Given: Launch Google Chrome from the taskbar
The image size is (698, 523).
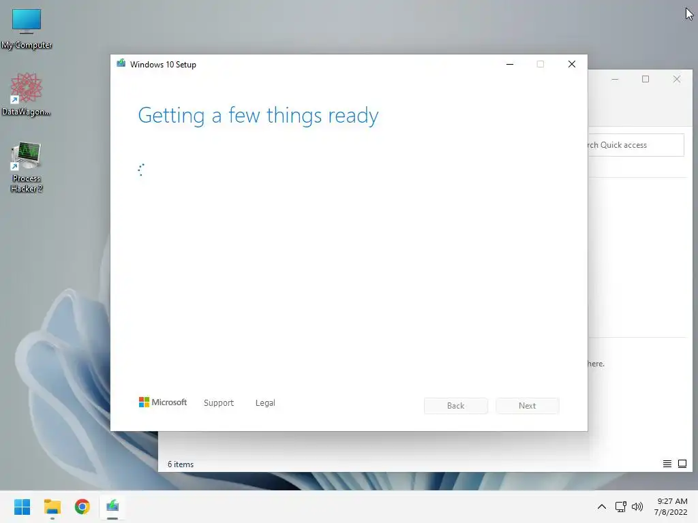Looking at the screenshot, I should pos(82,507).
